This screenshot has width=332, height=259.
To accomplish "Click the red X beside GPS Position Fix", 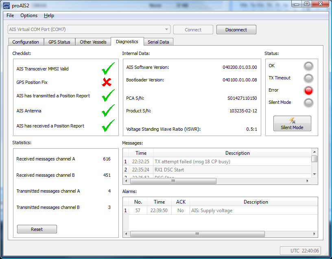I will pyautogui.click(x=107, y=83).
